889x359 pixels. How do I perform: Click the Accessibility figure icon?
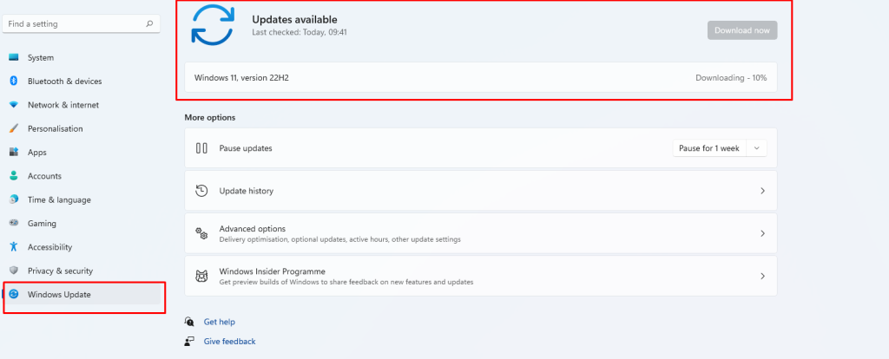coord(14,247)
